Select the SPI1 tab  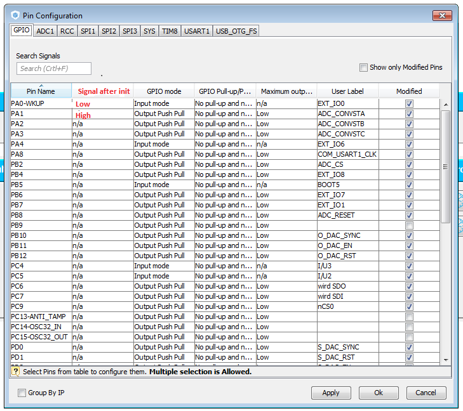coord(88,31)
